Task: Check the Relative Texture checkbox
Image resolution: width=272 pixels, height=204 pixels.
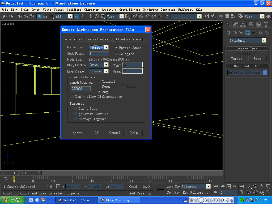Action: click(x=76, y=114)
